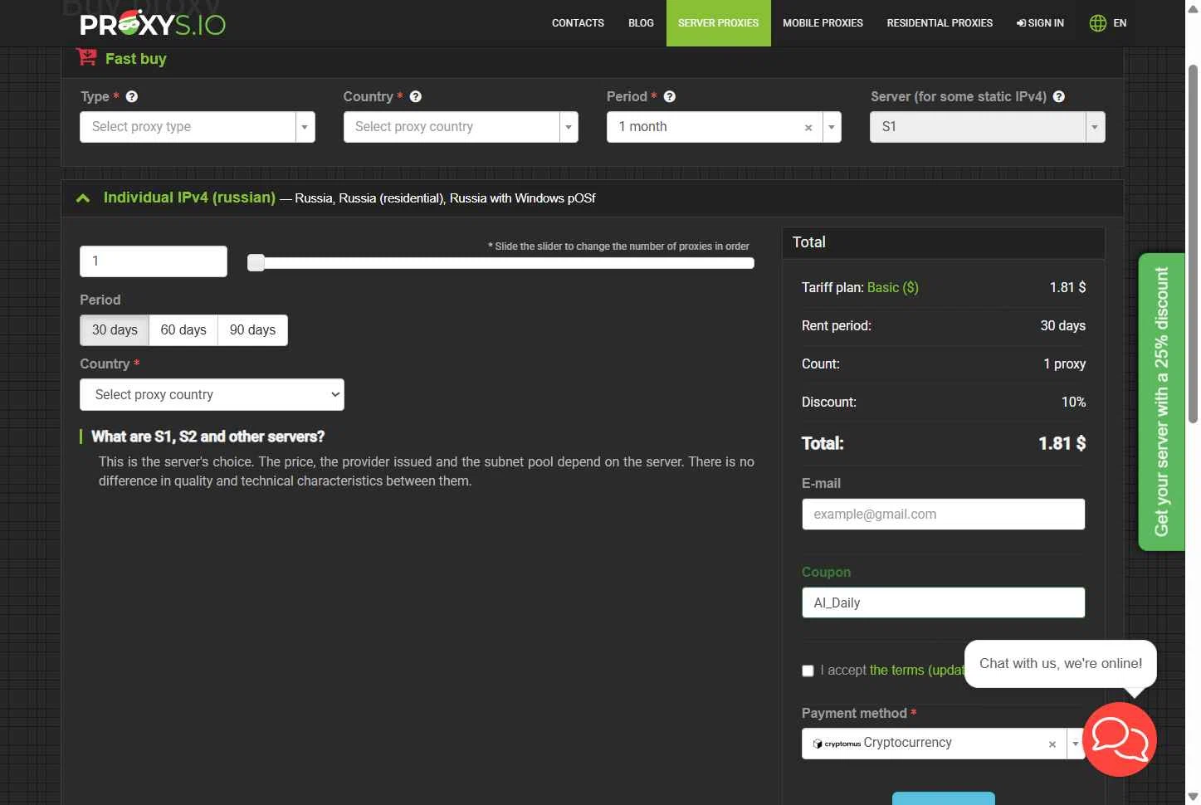1201x805 pixels.
Task: Select the 90 days period
Action: click(252, 330)
